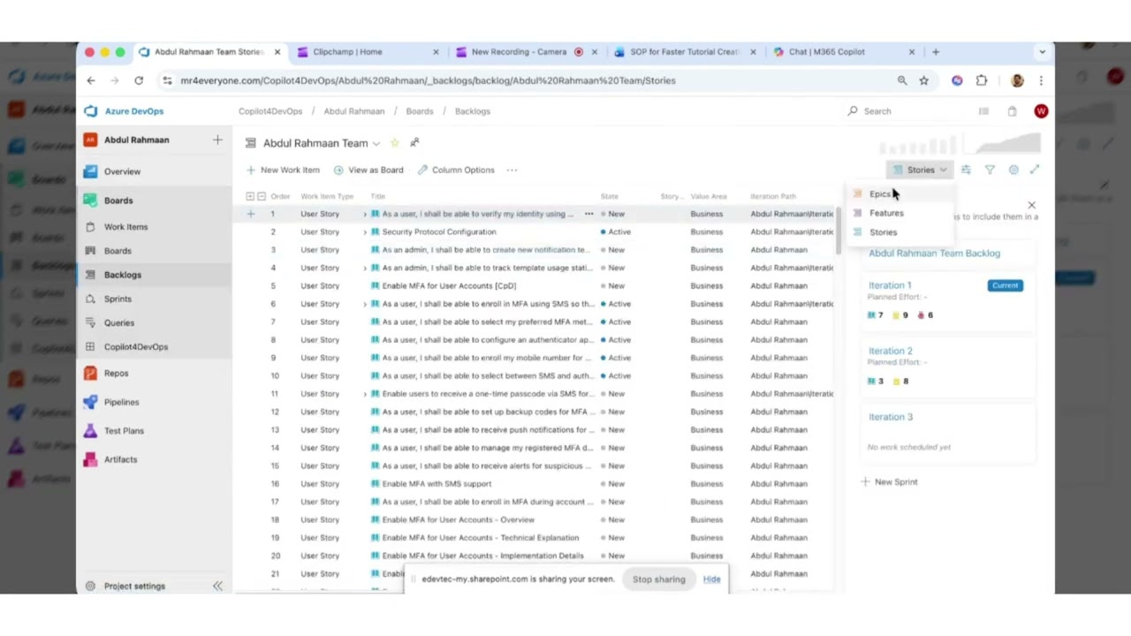The width and height of the screenshot is (1131, 636).
Task: Expand Security Protocol Configuration row
Action: pyautogui.click(x=365, y=232)
